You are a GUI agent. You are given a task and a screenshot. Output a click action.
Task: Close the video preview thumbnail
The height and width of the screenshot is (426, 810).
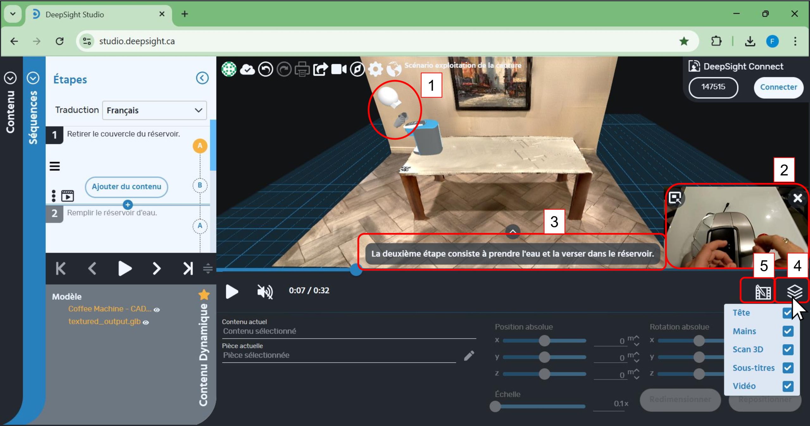click(x=798, y=198)
